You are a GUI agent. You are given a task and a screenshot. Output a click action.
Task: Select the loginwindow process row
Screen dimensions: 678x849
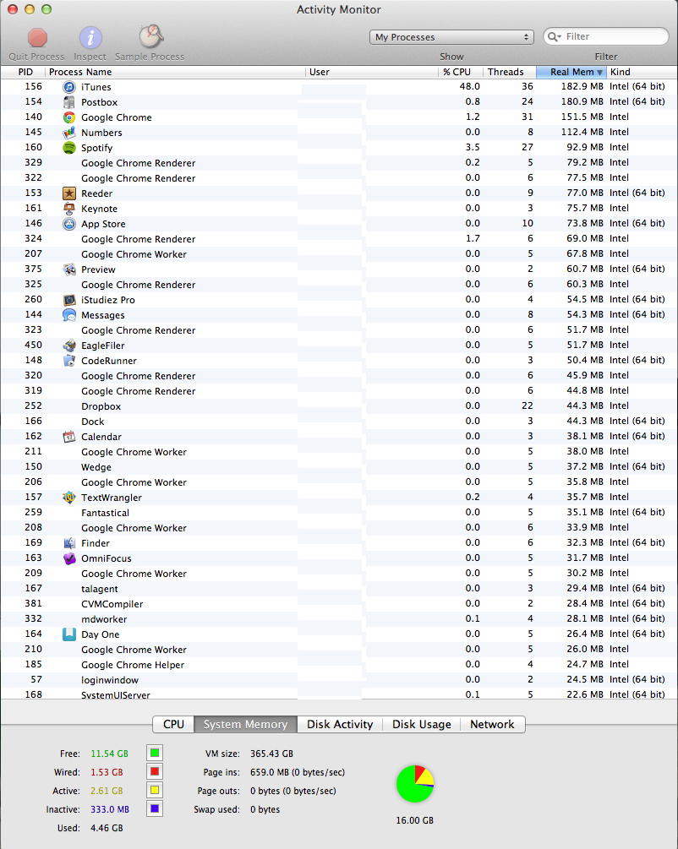(x=339, y=679)
